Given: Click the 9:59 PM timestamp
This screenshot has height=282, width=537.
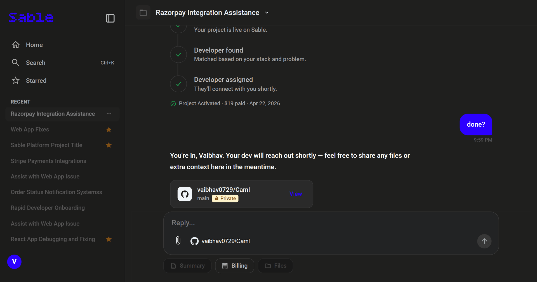Looking at the screenshot, I should point(483,140).
